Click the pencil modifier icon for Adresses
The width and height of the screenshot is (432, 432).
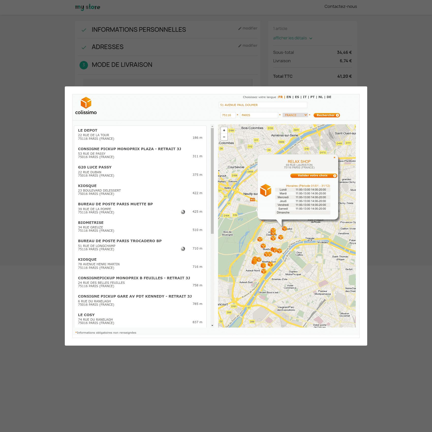240,46
